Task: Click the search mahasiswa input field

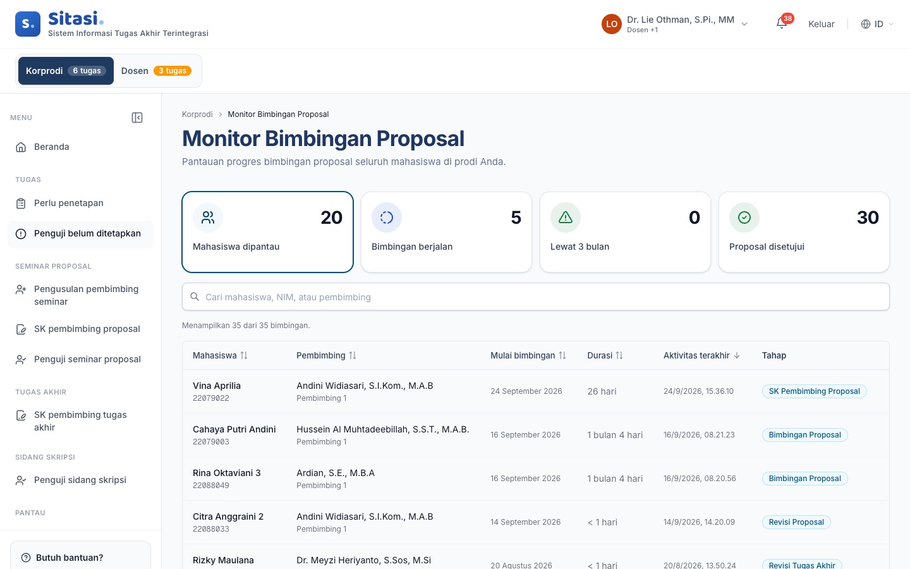Action: 536,297
